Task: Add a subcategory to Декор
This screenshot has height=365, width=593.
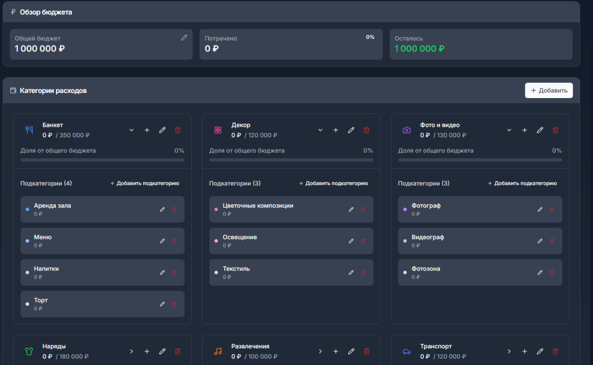Action: tap(334, 183)
